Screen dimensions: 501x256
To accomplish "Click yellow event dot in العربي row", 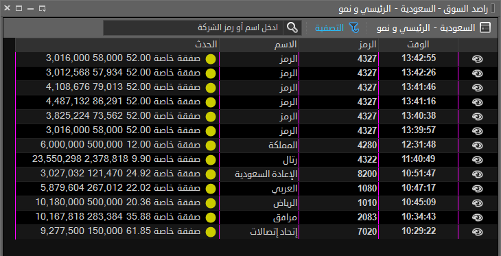I will tap(211, 189).
